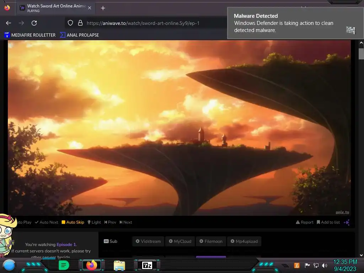364x273 pixels.
Task: Click the aniwave.to URL in the address bar
Action: click(143, 23)
